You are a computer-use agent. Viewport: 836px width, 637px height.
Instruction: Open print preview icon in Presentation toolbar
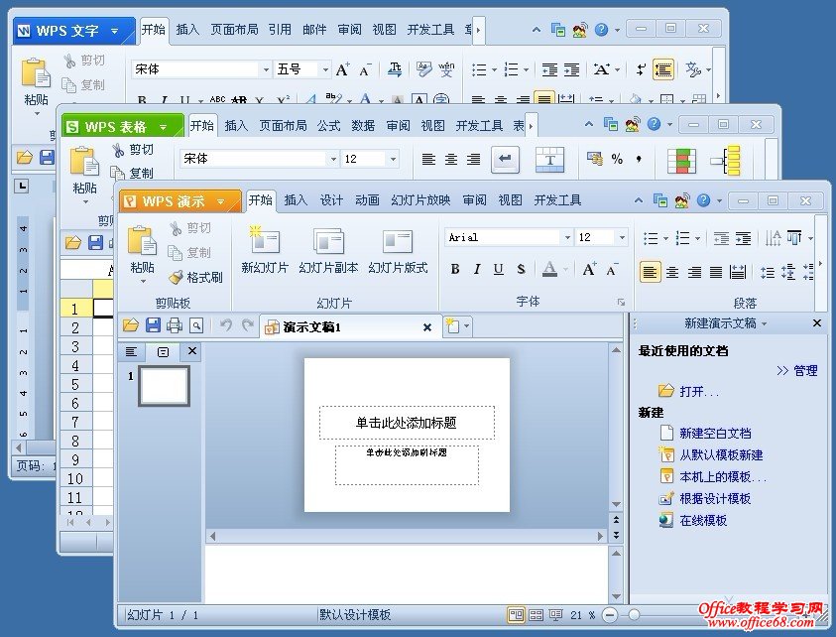coord(196,325)
